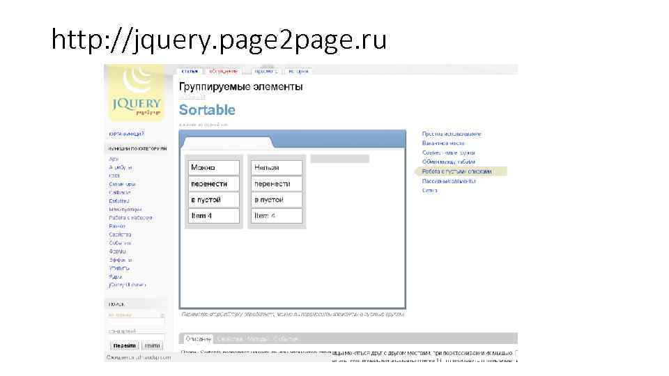Click the 'Найти' search button
The image size is (669, 376).
point(153,346)
